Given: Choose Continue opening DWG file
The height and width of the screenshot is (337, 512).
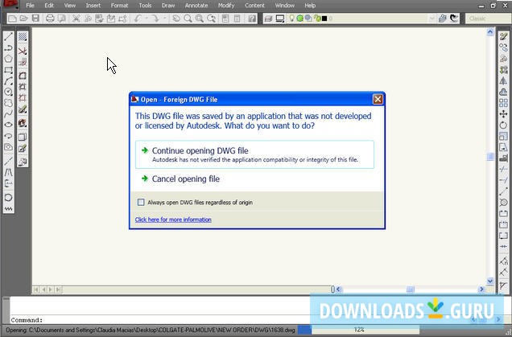Looking at the screenshot, I should click(254, 154).
